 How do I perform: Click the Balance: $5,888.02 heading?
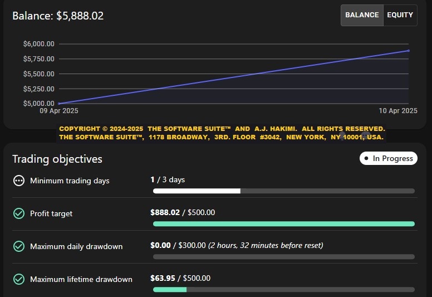click(58, 16)
